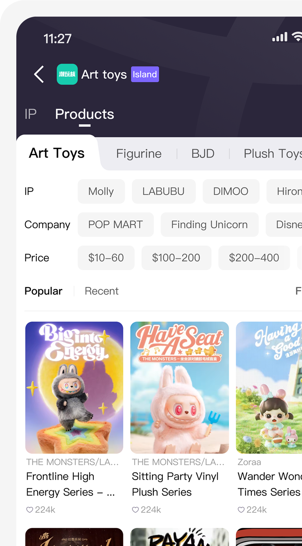Toggle the LABUBU filter chip
Image resolution: width=302 pixels, height=546 pixels.
[164, 191]
